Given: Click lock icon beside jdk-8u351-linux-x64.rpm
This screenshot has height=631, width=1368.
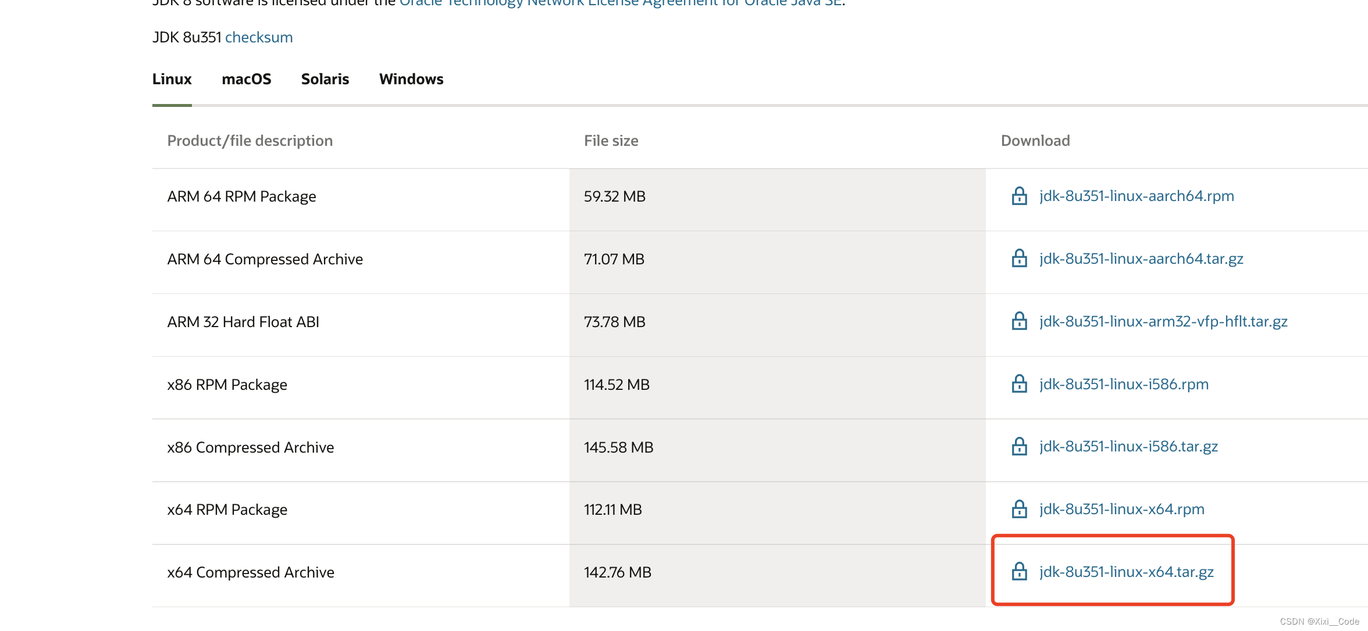Looking at the screenshot, I should [1019, 510].
